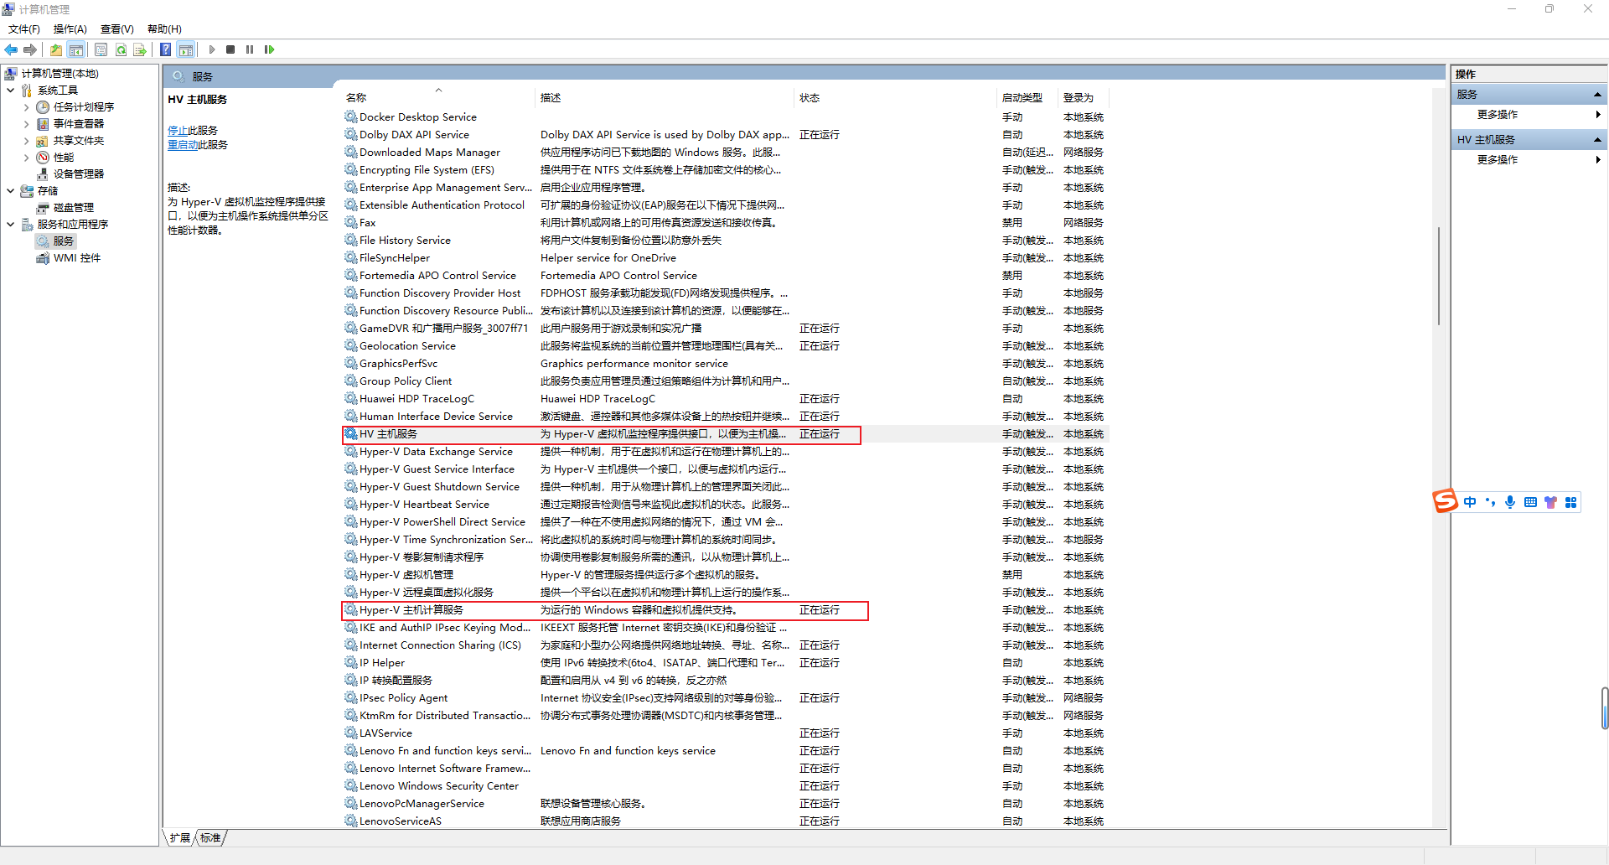Sort by the 登录为 column header
The height and width of the screenshot is (865, 1609).
1082,98
